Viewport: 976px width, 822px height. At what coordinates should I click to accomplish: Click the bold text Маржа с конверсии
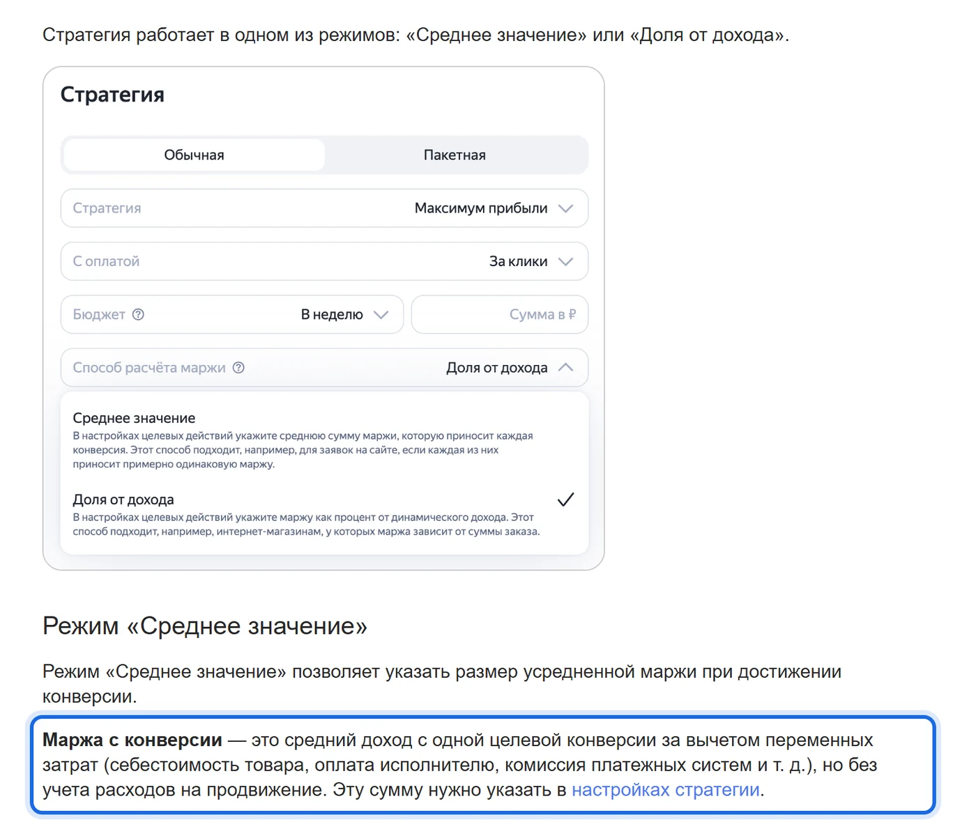132,740
